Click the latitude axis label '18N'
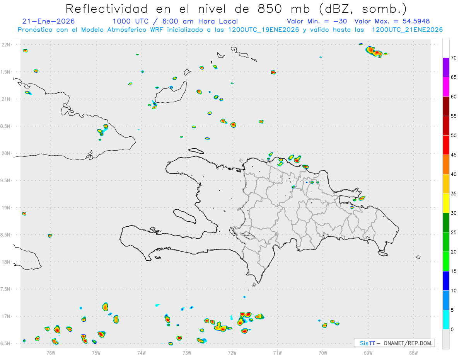The image size is (464, 358). (7, 262)
